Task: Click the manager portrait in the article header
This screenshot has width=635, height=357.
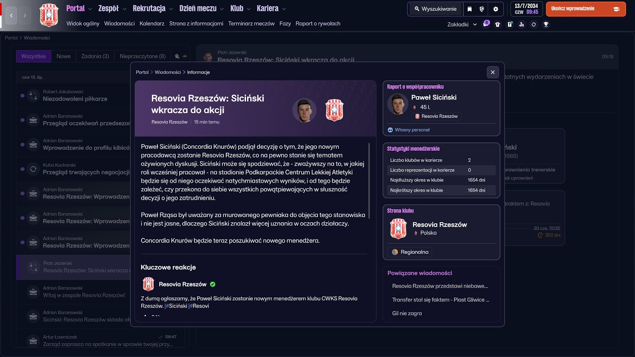Action: click(x=305, y=110)
